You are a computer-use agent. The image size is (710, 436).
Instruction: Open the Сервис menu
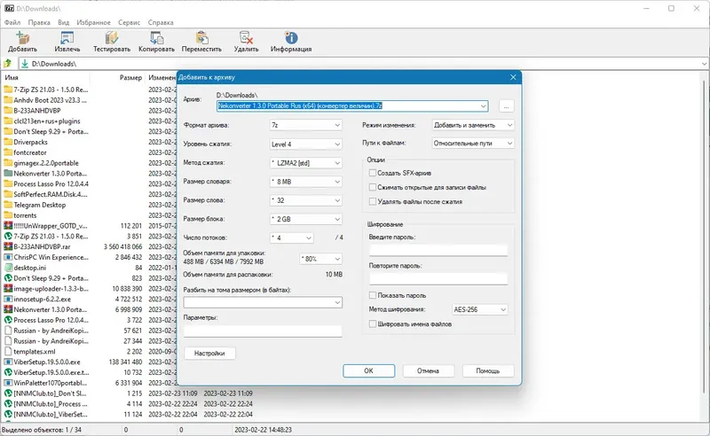(129, 22)
